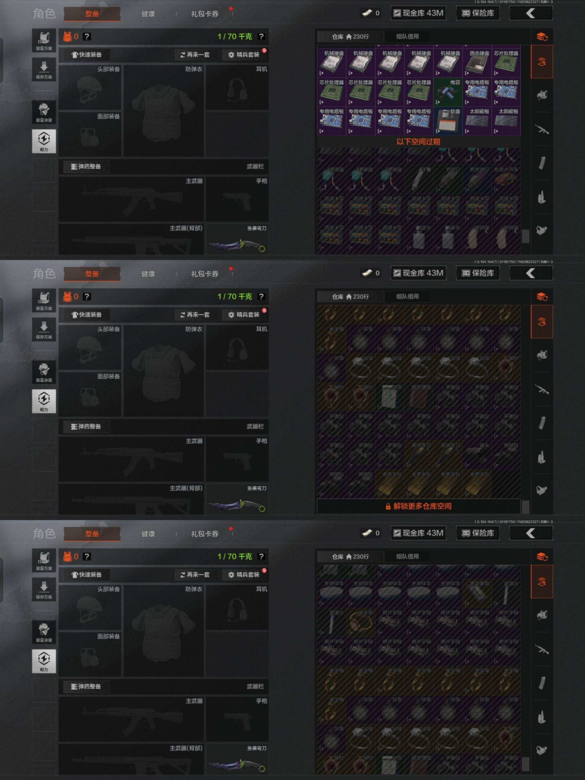Screen dimensions: 585x780
Task: Click 解锁更多仓库空间 button
Action: [419, 506]
